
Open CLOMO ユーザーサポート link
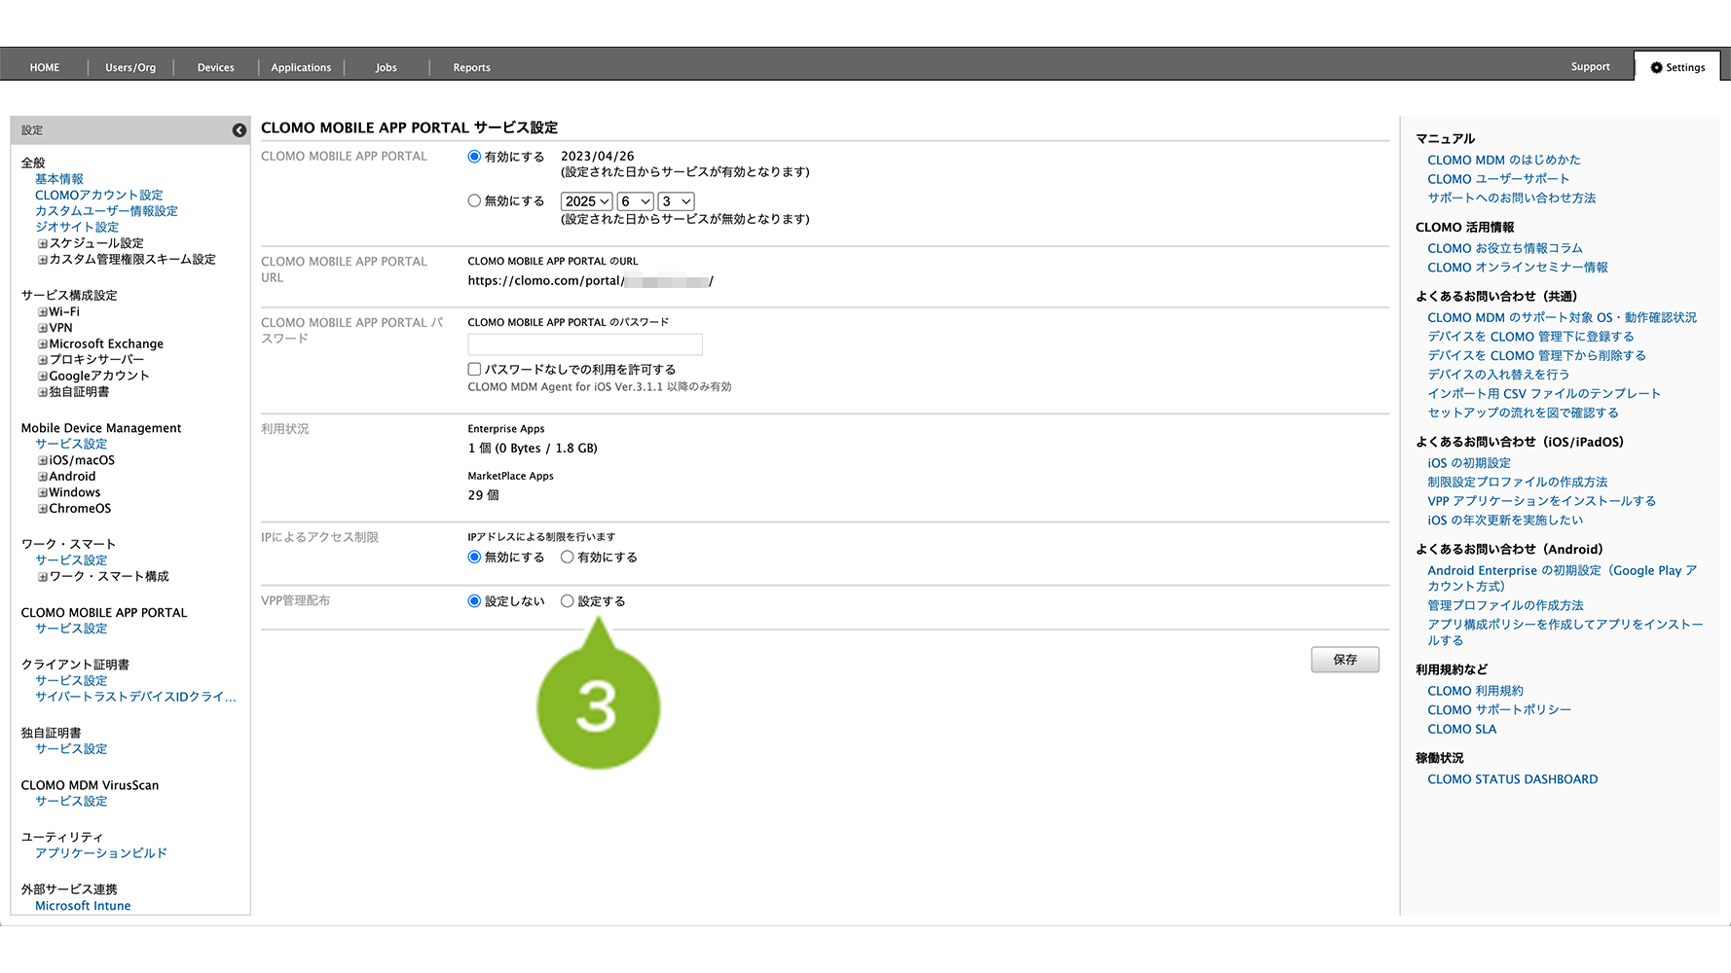click(1498, 179)
